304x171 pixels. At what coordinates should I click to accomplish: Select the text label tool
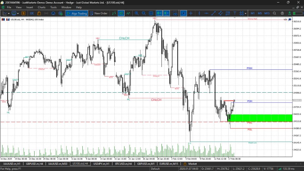click(235, 13)
